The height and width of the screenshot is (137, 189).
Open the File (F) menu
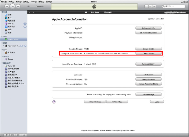(4, 2)
